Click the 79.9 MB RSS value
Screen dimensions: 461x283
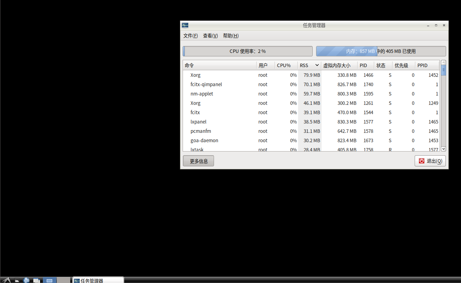312,75
